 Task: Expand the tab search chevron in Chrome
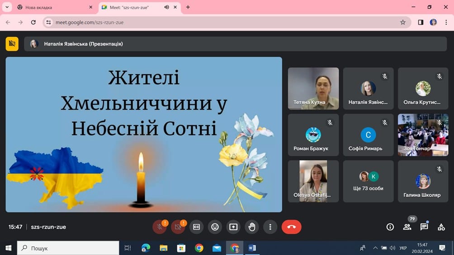(x=7, y=7)
